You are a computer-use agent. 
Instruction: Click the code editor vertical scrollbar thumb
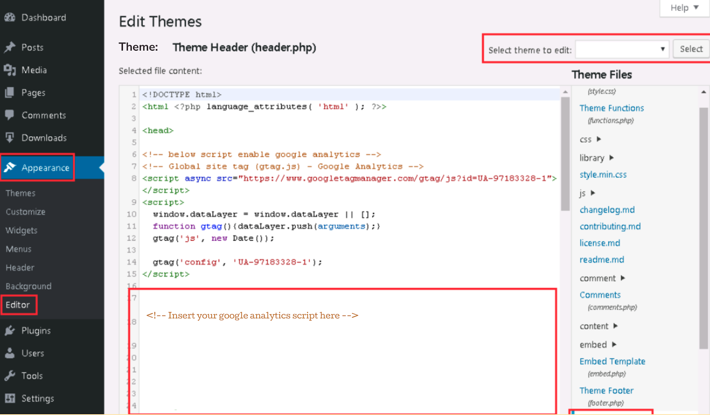click(x=565, y=154)
